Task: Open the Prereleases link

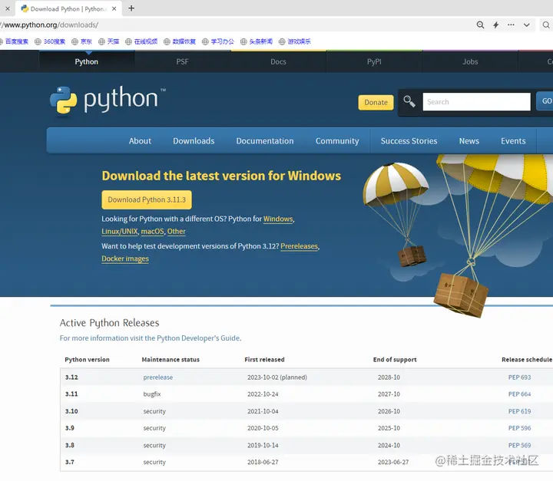Action: pos(299,246)
